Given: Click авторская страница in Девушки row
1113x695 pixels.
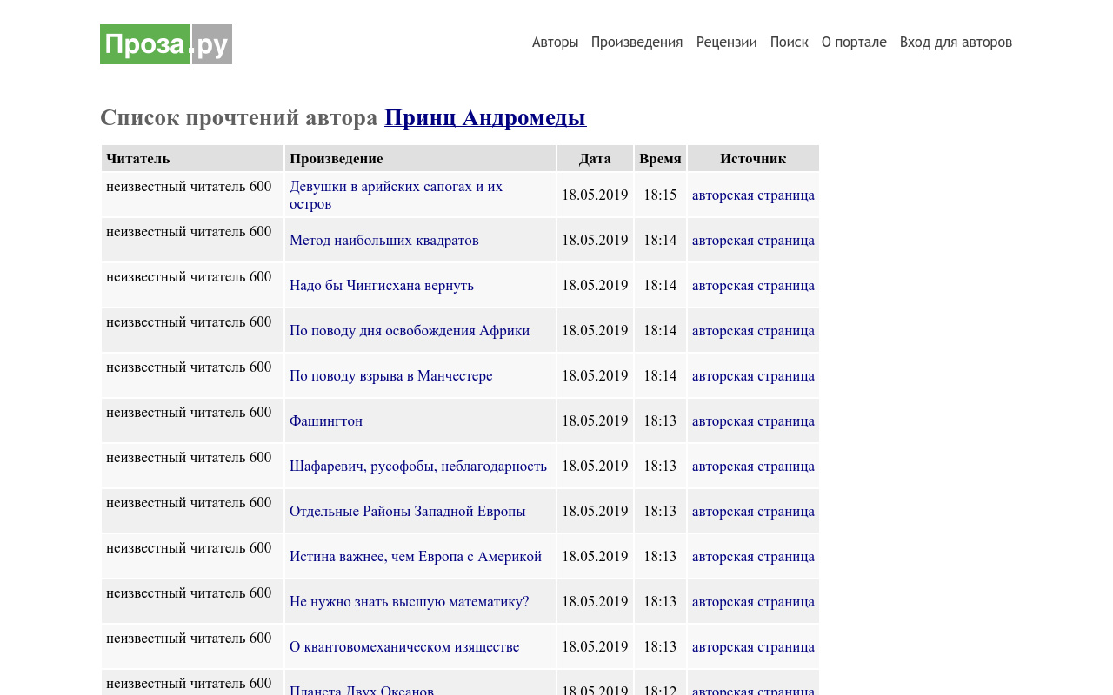Looking at the screenshot, I should pyautogui.click(x=753, y=195).
